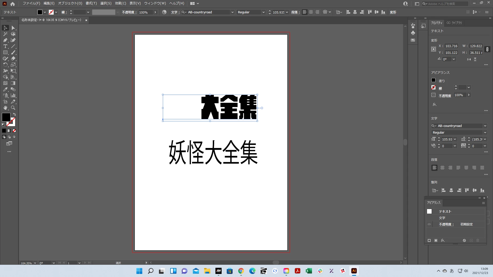
Task: Select the Rectangle tool
Action: (x=5, y=53)
